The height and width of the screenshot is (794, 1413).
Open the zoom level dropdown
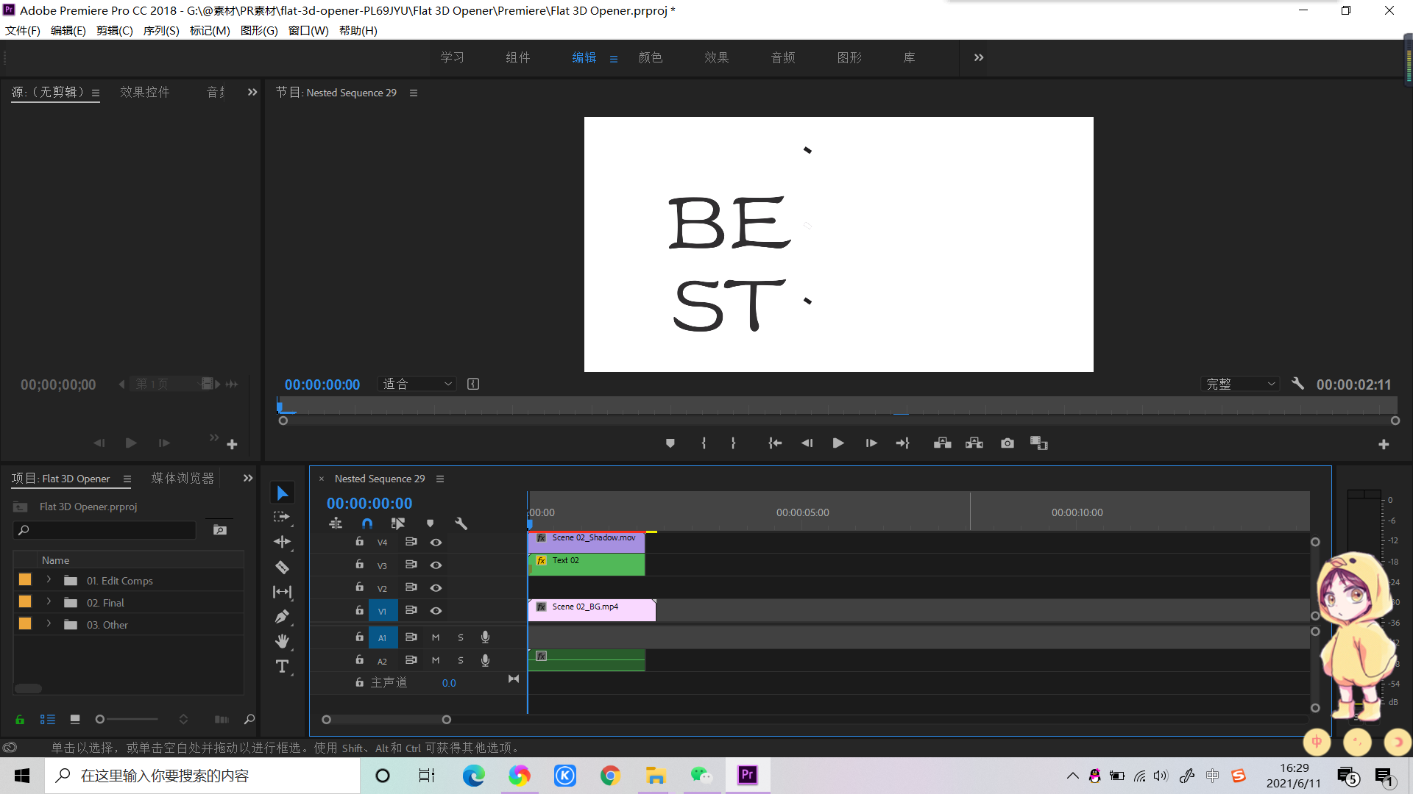click(x=417, y=384)
